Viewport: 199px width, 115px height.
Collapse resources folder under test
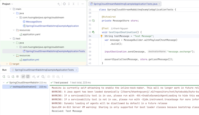(14, 56)
